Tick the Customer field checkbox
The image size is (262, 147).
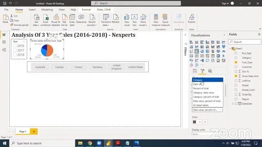(236, 67)
